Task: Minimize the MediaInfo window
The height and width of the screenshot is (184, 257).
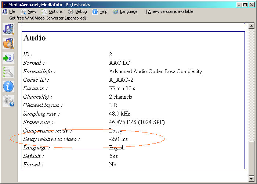Action: (x=239, y=4)
